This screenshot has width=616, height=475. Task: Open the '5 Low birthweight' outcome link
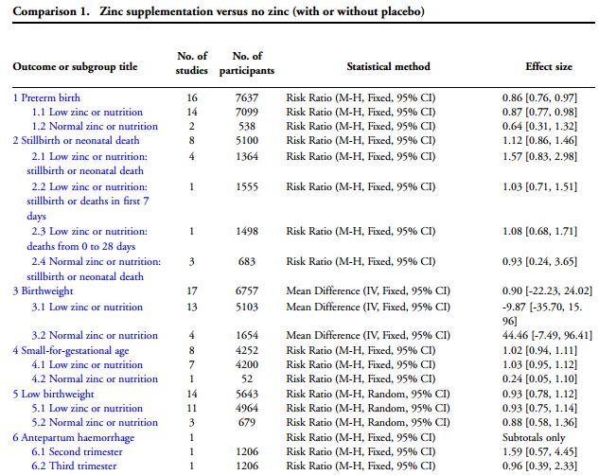[x=52, y=394]
